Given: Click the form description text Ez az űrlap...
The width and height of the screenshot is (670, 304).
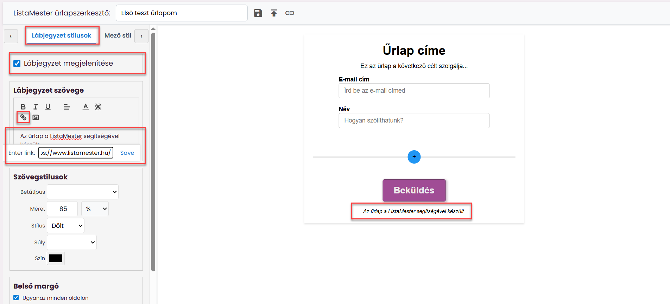Looking at the screenshot, I should (x=414, y=66).
